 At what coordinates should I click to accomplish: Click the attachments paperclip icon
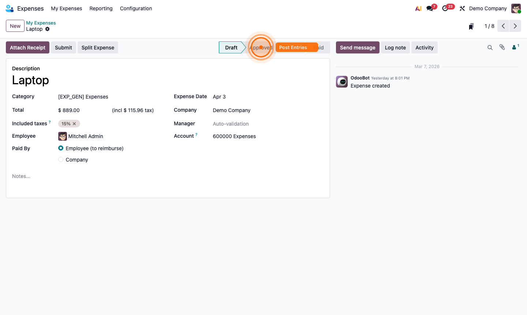coord(502,47)
